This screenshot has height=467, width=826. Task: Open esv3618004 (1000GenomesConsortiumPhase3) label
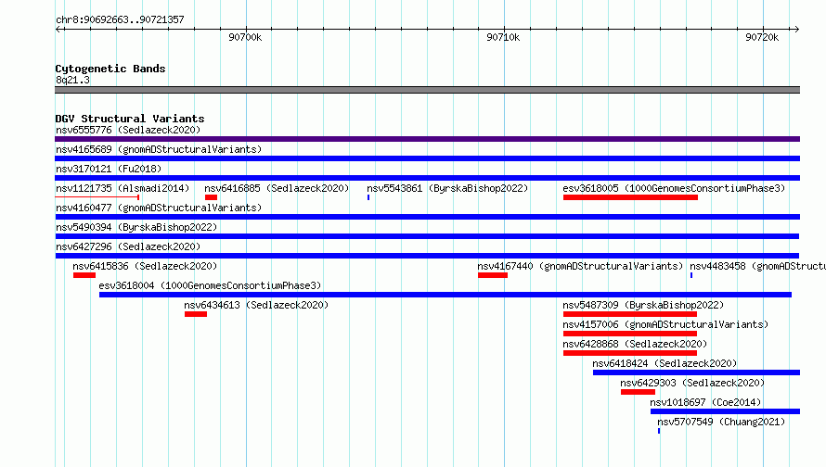(x=210, y=285)
